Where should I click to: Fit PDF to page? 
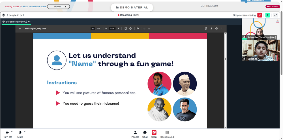[x=126, y=29]
